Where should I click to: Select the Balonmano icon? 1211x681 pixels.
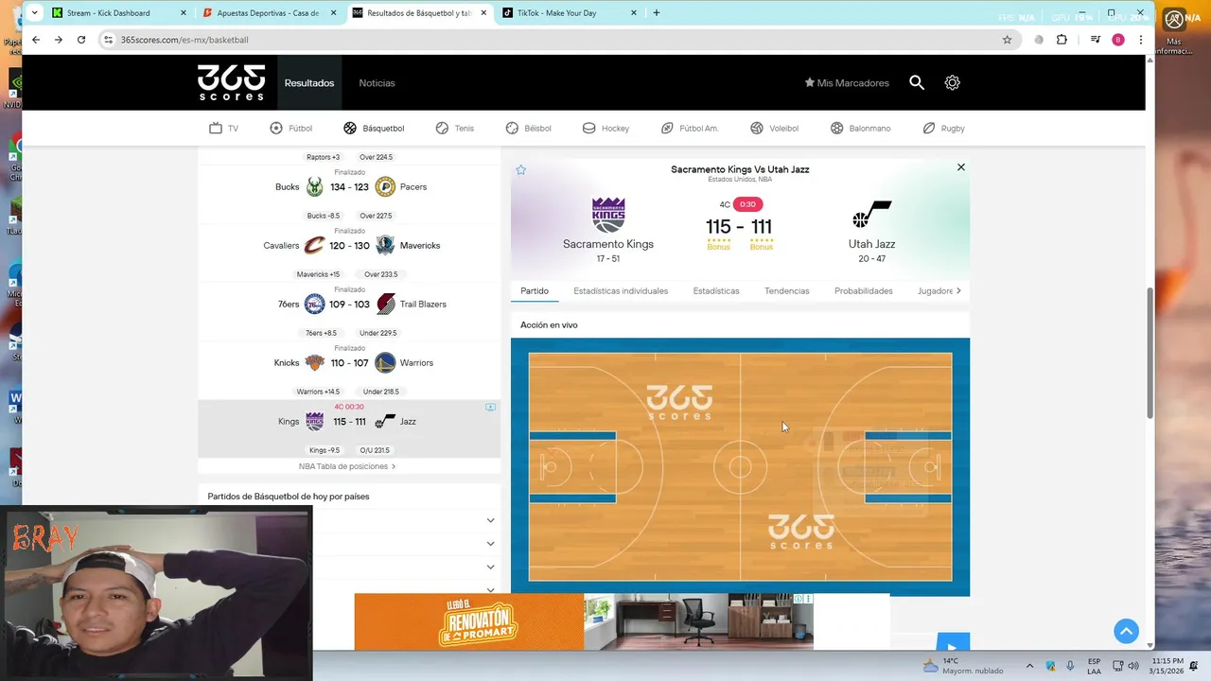[x=836, y=128]
